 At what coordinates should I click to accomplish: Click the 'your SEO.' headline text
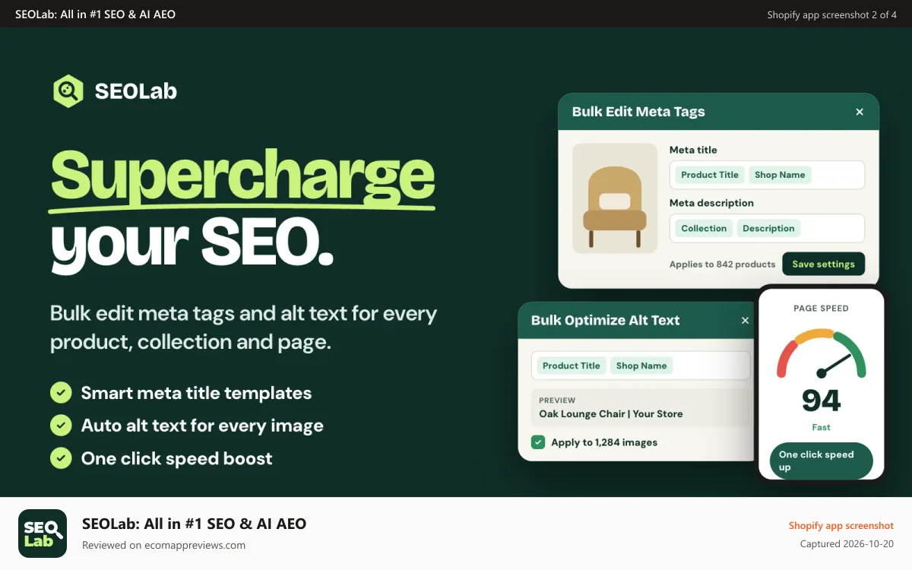point(192,244)
